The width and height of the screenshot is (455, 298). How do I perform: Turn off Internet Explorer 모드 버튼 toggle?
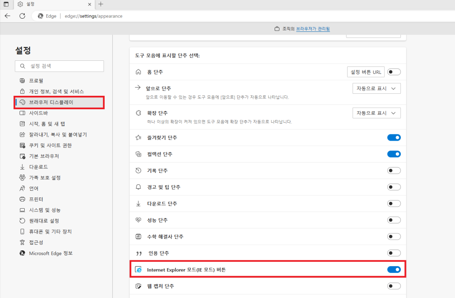point(394,270)
